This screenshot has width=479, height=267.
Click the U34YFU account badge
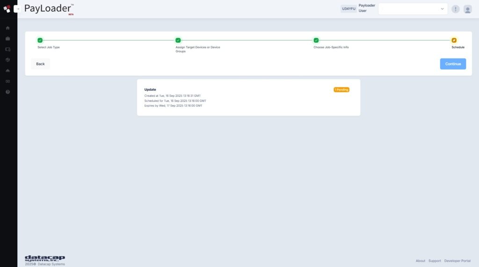point(348,9)
